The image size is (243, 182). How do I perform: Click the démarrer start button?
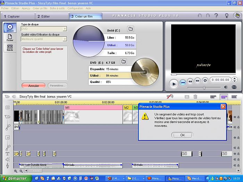tap(16, 179)
